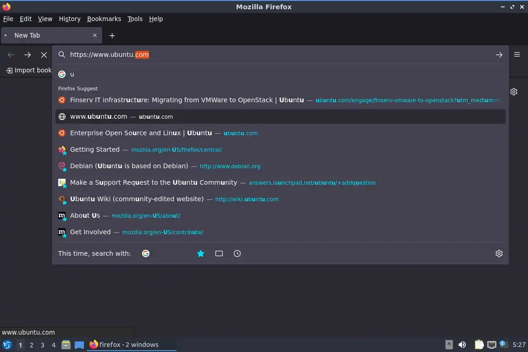Open the clipboard manager tray icon

pos(479,345)
